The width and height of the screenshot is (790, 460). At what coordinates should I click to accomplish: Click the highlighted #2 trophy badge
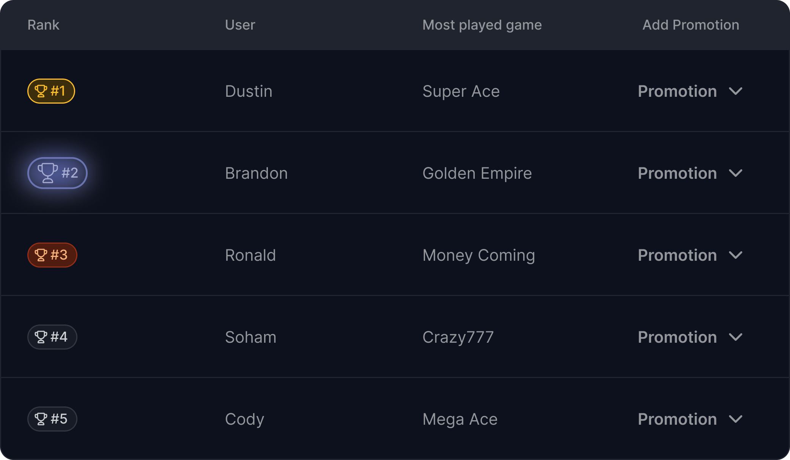tap(57, 173)
